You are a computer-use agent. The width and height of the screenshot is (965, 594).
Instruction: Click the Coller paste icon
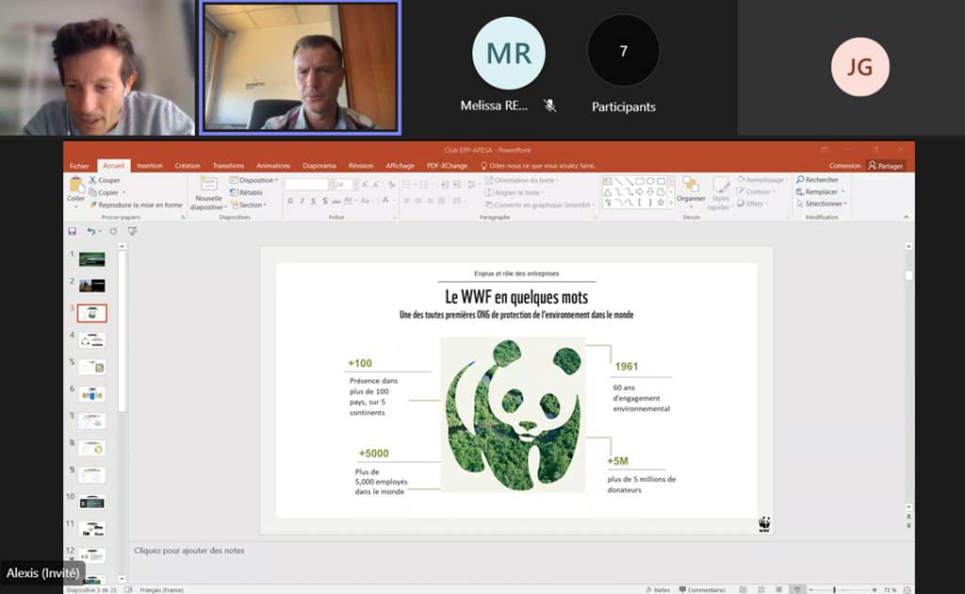(x=76, y=185)
